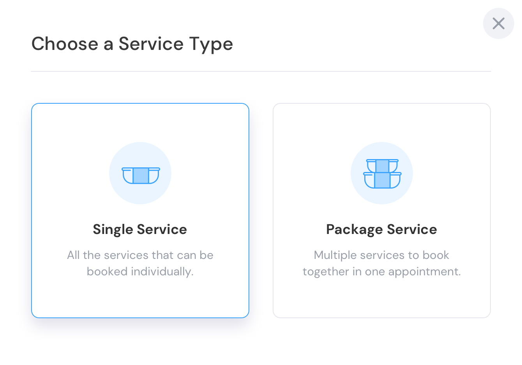The height and width of the screenshot is (365, 522).
Task: Select the blue circle behind the Single Service icon
Action: (140, 173)
